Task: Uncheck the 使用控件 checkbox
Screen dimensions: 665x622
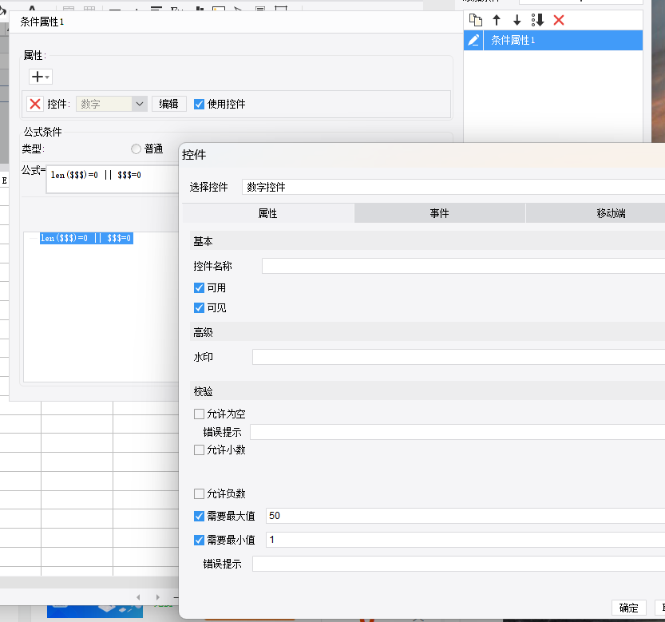Action: click(x=200, y=104)
